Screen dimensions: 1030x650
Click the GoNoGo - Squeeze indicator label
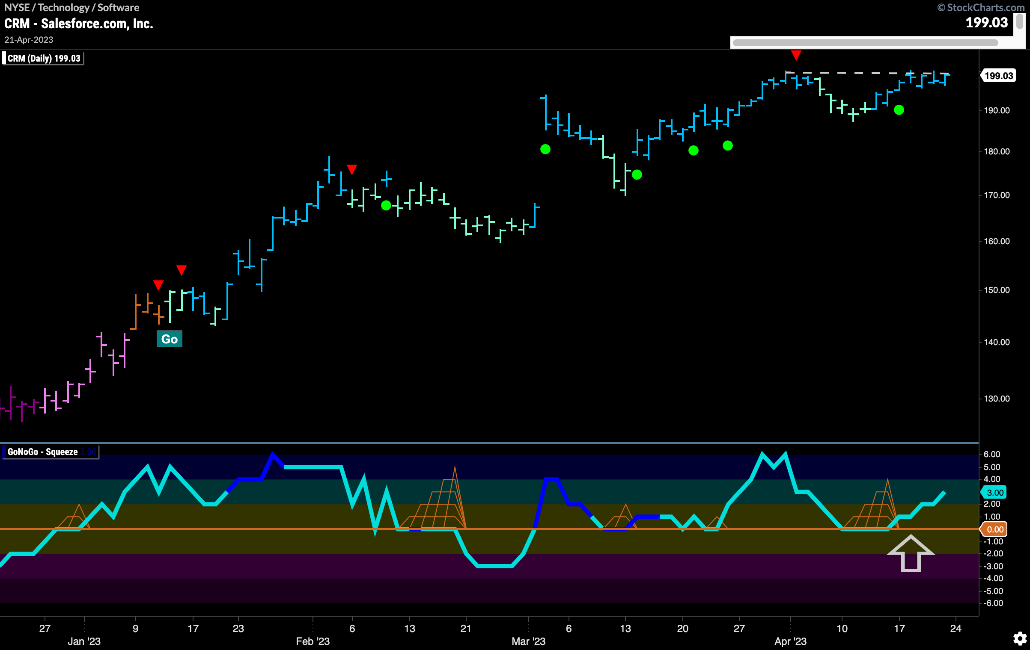click(51, 452)
